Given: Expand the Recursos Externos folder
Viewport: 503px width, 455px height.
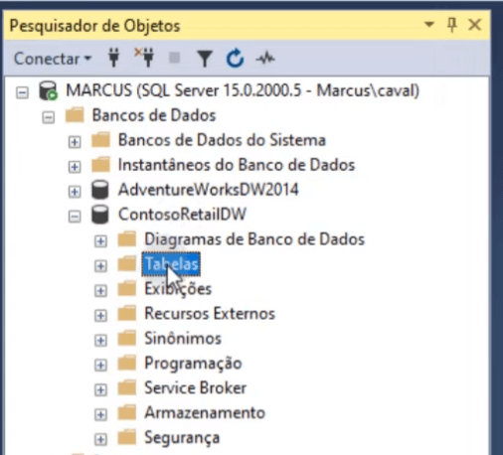Looking at the screenshot, I should pos(100,316).
